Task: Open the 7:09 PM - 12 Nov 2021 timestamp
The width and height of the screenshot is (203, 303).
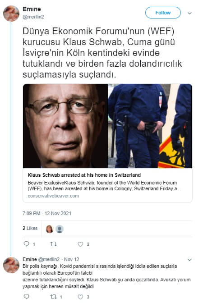Action: pyautogui.click(x=47, y=213)
